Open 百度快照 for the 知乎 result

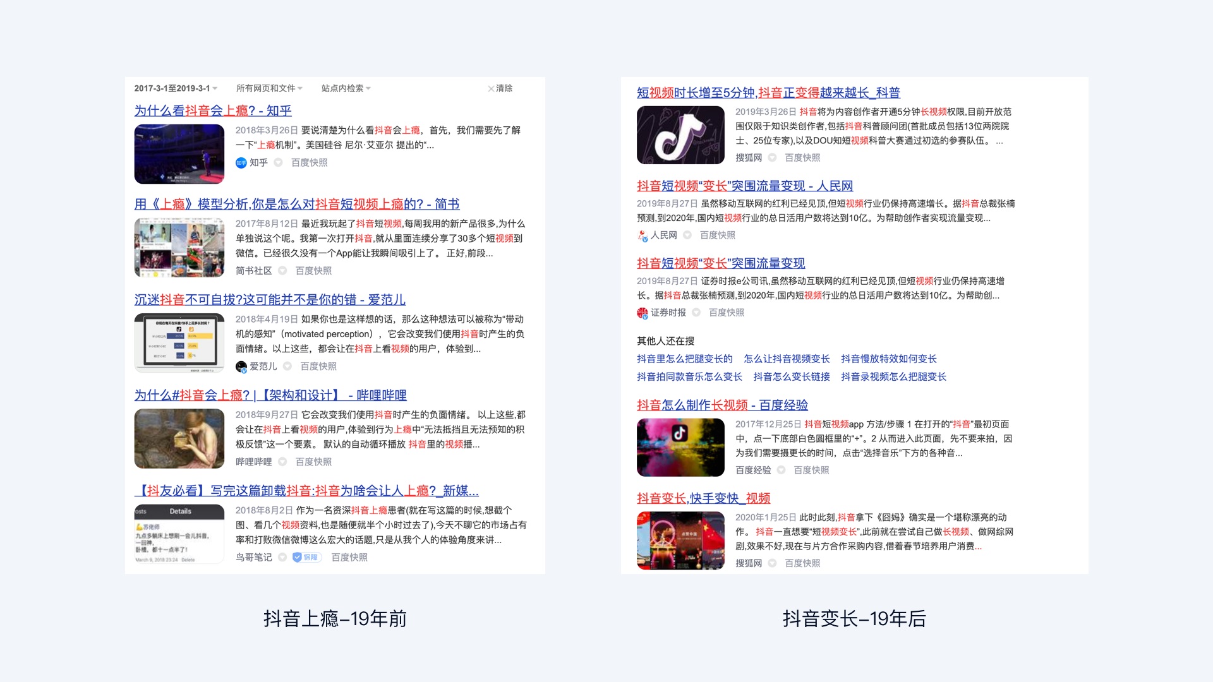(x=310, y=163)
